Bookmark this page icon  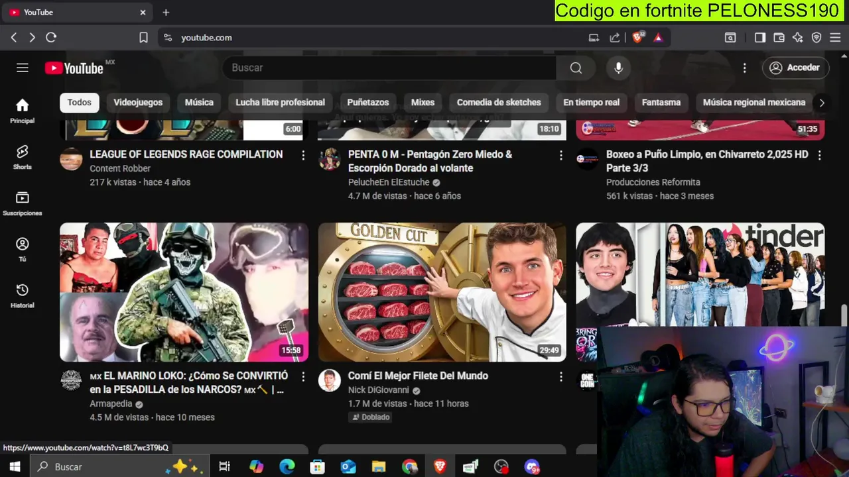tap(143, 38)
